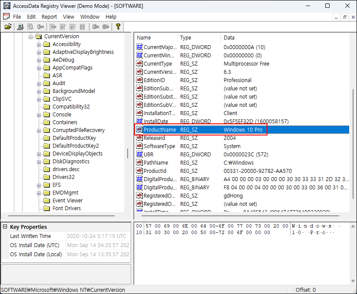Click the Containers folder icon
Screen dimensions: 357x294
click(46, 122)
